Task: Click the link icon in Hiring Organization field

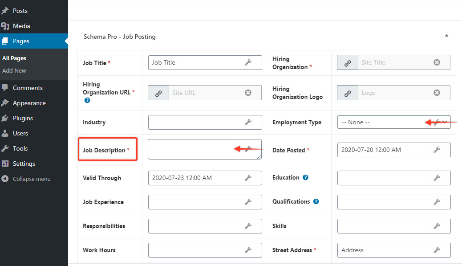Action: [347, 62]
